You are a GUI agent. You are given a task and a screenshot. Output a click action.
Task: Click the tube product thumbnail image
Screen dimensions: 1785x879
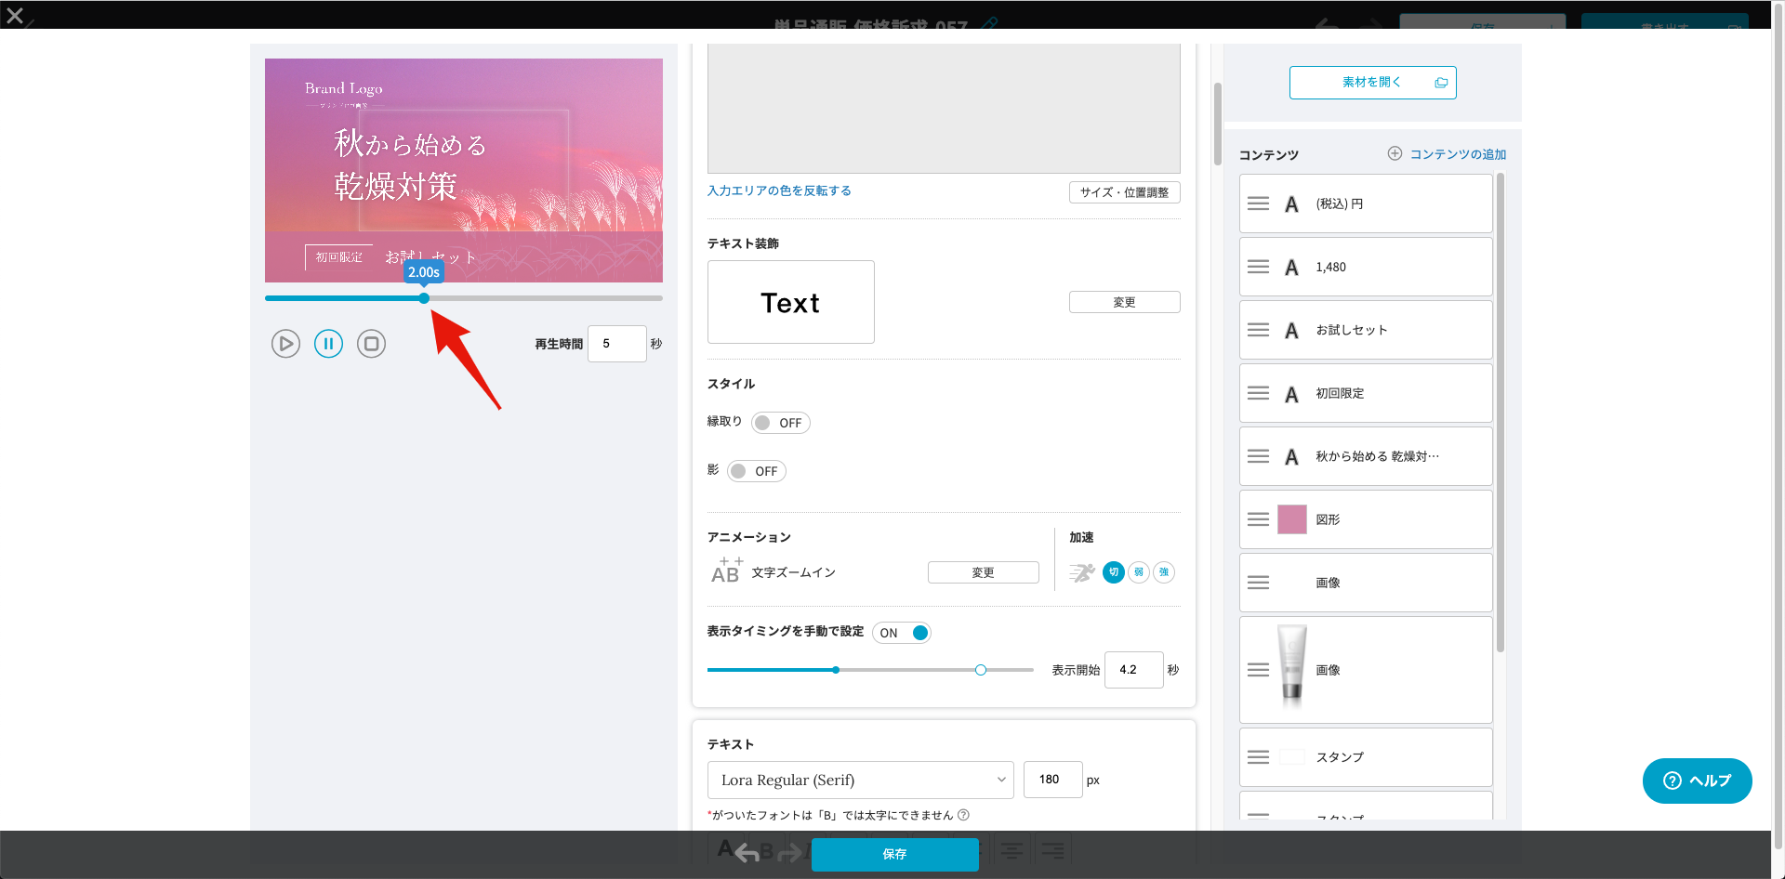pos(1292,668)
